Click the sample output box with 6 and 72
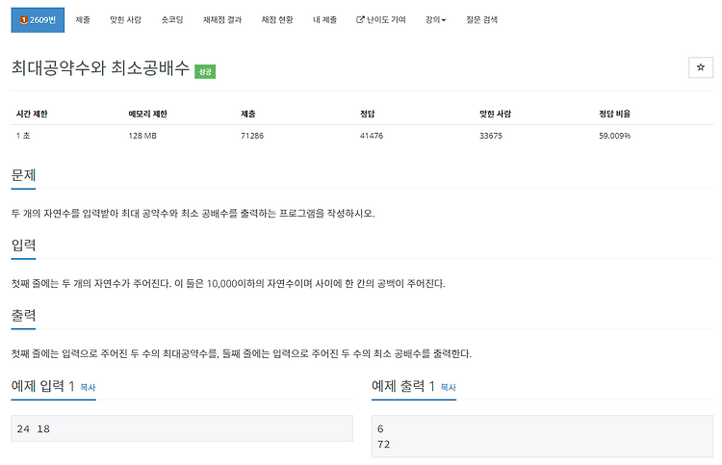 point(542,436)
